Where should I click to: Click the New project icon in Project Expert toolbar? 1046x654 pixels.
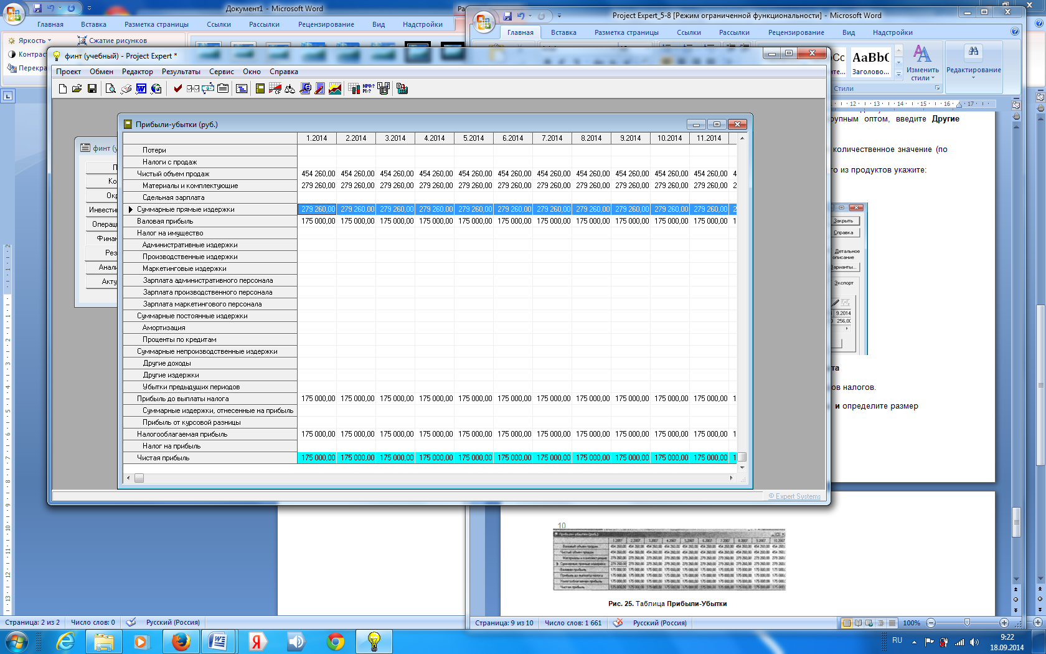pos(62,89)
